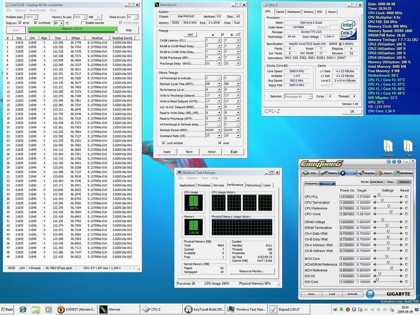Open the Processes tab in Task Manager
The width and height of the screenshot is (420, 315).
(204, 185)
